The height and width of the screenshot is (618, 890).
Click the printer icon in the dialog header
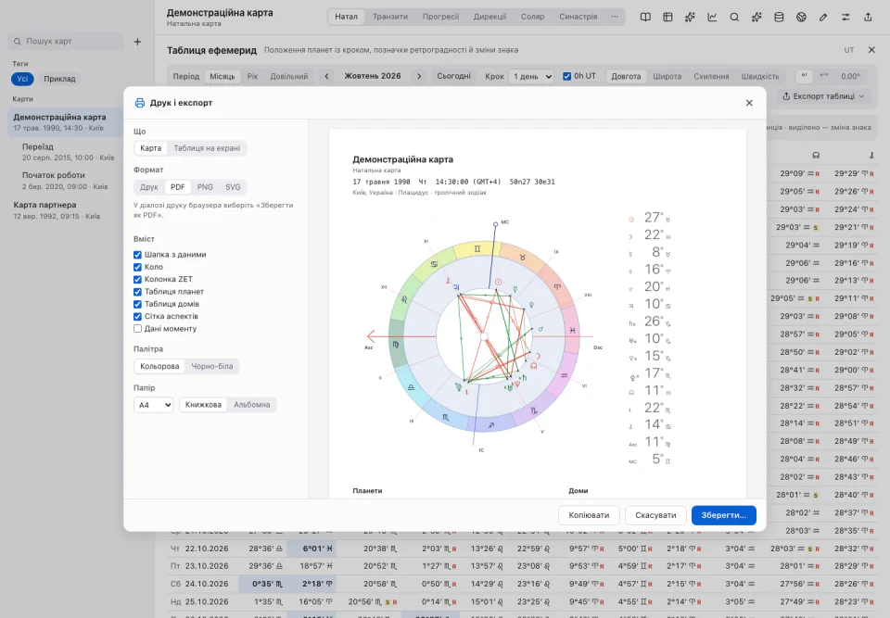pos(140,103)
